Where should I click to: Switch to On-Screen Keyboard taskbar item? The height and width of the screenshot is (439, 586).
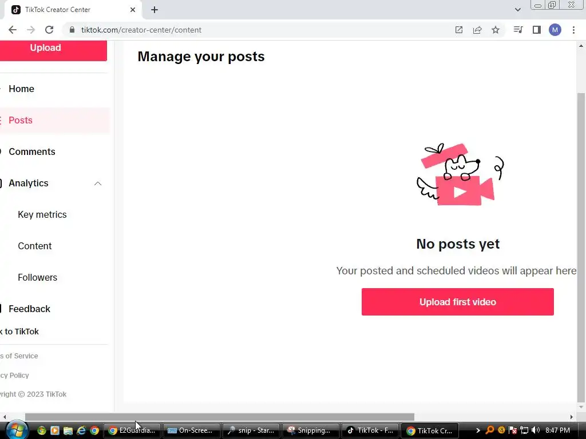coord(191,430)
